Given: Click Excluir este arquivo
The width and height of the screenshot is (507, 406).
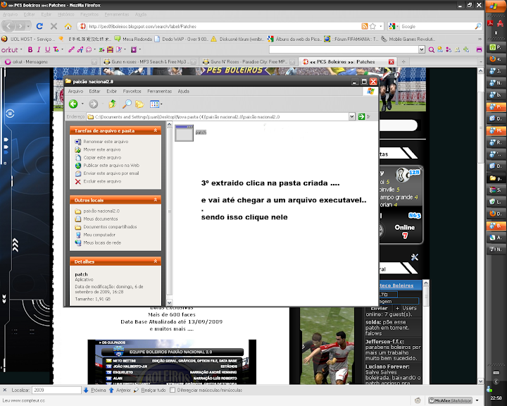Looking at the screenshot, I should [x=102, y=181].
